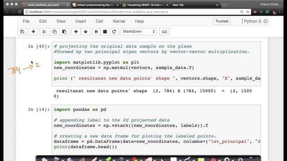This screenshot has width=287, height=161.
Task: Copy selected cells icon in notebook toolbar
Action: [x=54, y=32]
